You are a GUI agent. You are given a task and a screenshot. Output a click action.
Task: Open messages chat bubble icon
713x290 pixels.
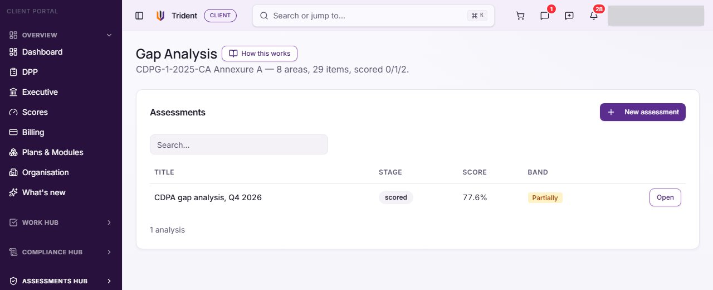tap(545, 16)
